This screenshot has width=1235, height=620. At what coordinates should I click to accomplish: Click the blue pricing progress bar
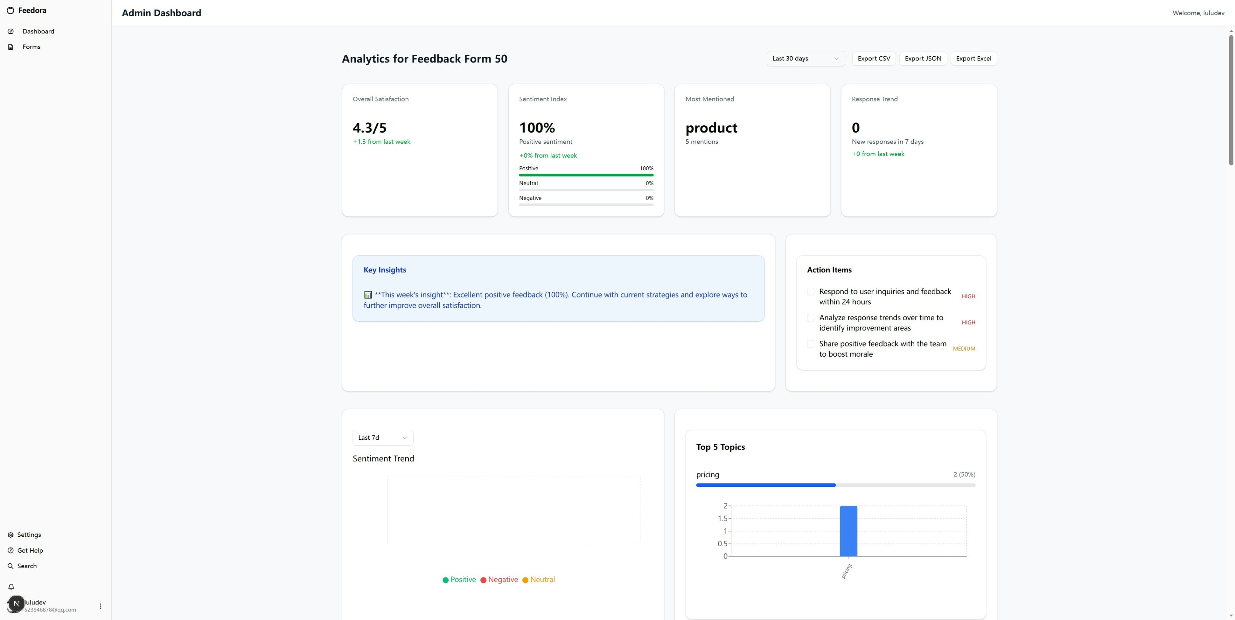coord(765,485)
